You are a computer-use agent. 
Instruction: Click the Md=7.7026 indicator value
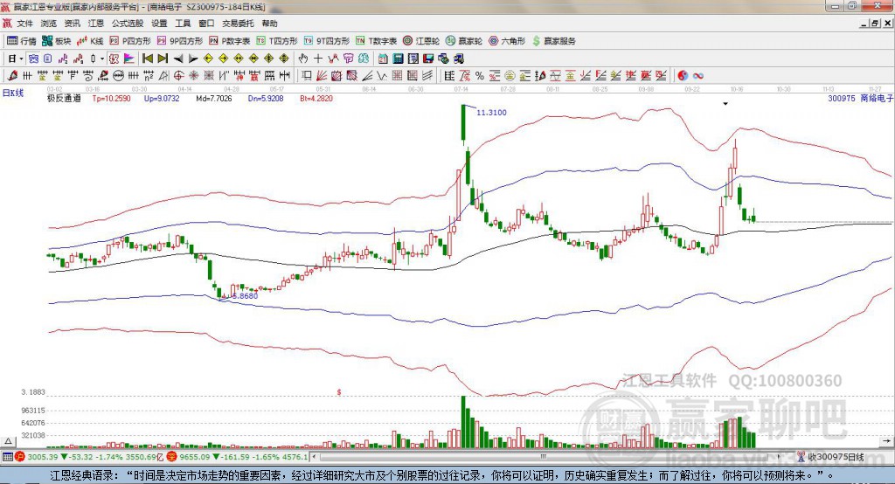pyautogui.click(x=214, y=98)
